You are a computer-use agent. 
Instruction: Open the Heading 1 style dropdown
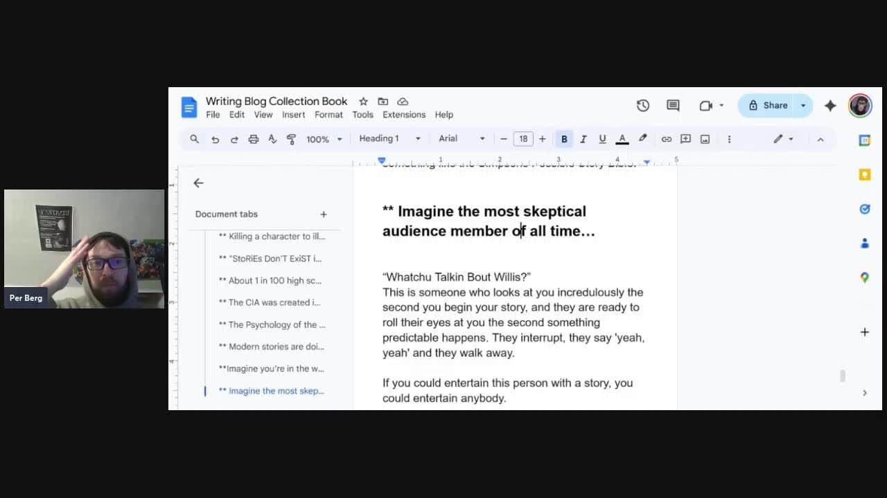(x=389, y=139)
